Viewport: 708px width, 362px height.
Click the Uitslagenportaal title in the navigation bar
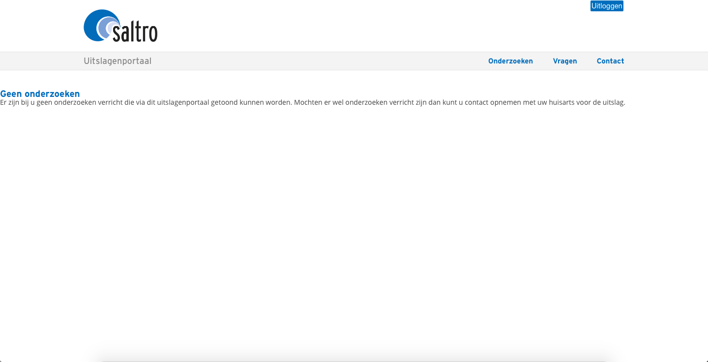[x=118, y=61]
